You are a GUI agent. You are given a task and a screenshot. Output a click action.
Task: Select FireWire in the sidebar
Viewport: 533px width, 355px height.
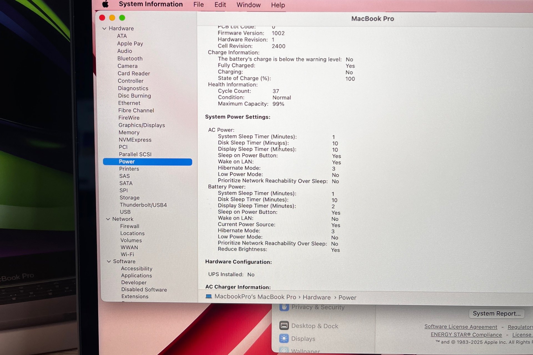click(129, 118)
